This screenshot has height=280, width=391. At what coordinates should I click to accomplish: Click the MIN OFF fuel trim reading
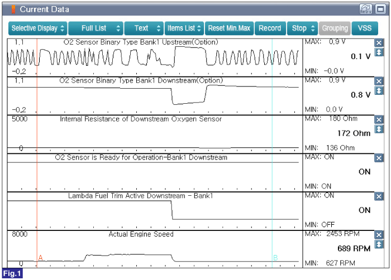point(320,225)
